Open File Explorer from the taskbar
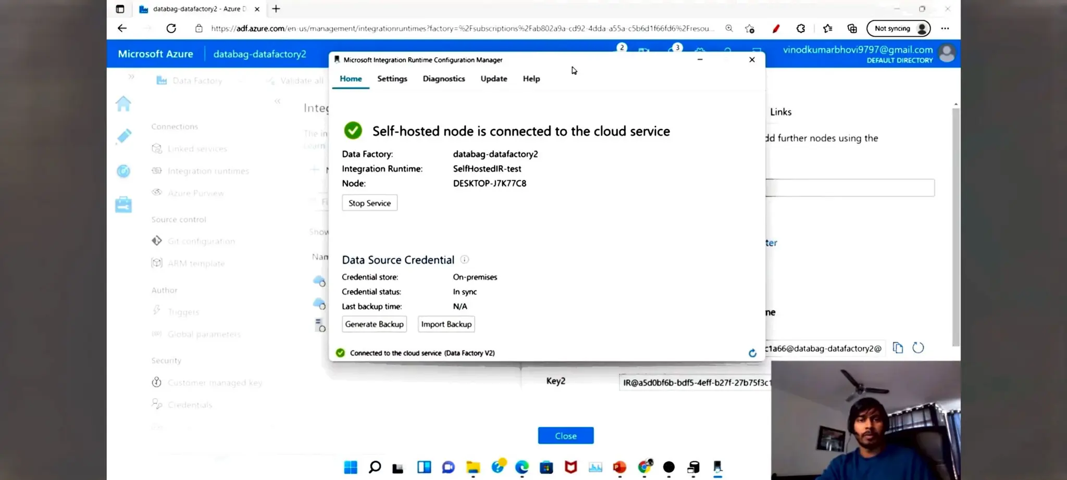The image size is (1067, 480). pyautogui.click(x=473, y=468)
